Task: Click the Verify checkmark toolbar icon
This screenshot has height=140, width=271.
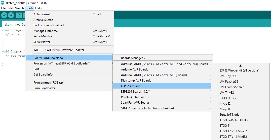Action: [4, 15]
